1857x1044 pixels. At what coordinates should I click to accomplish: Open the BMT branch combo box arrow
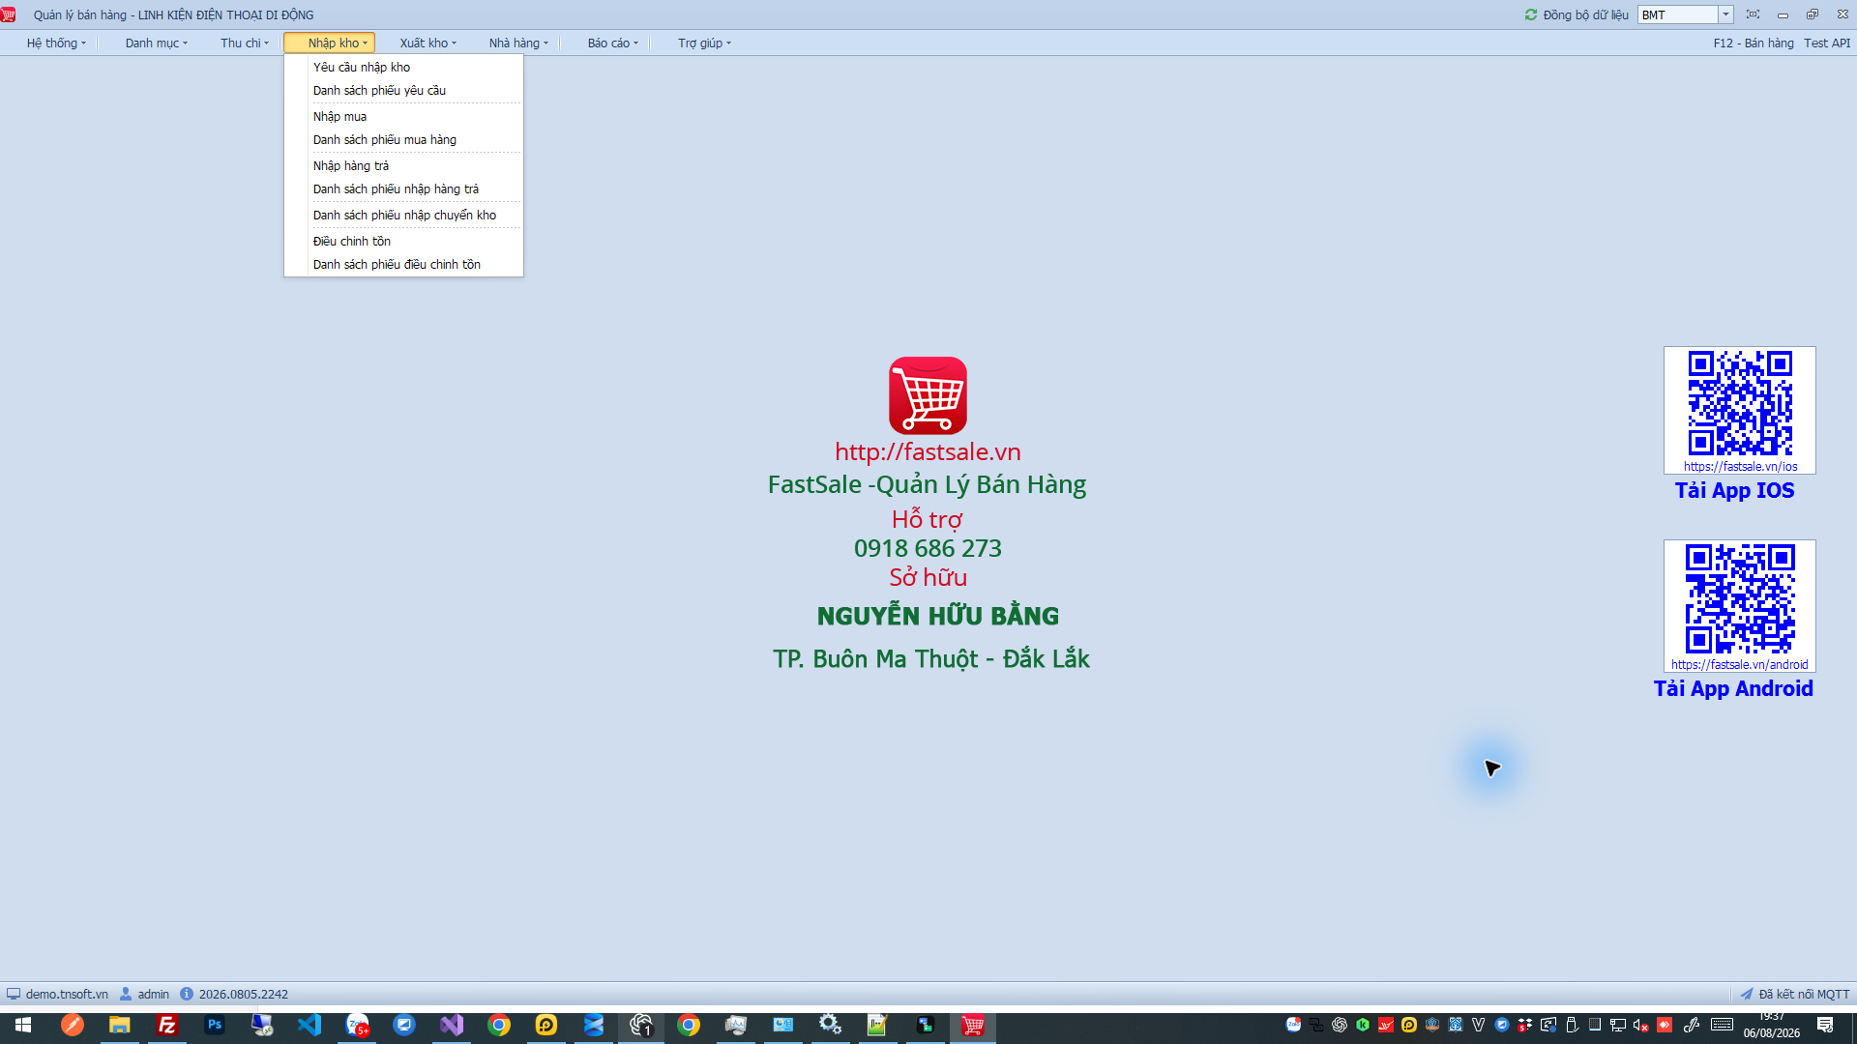pos(1725,14)
